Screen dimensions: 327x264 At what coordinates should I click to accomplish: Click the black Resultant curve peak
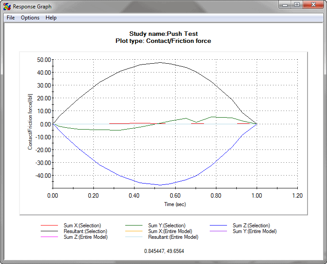coord(160,62)
